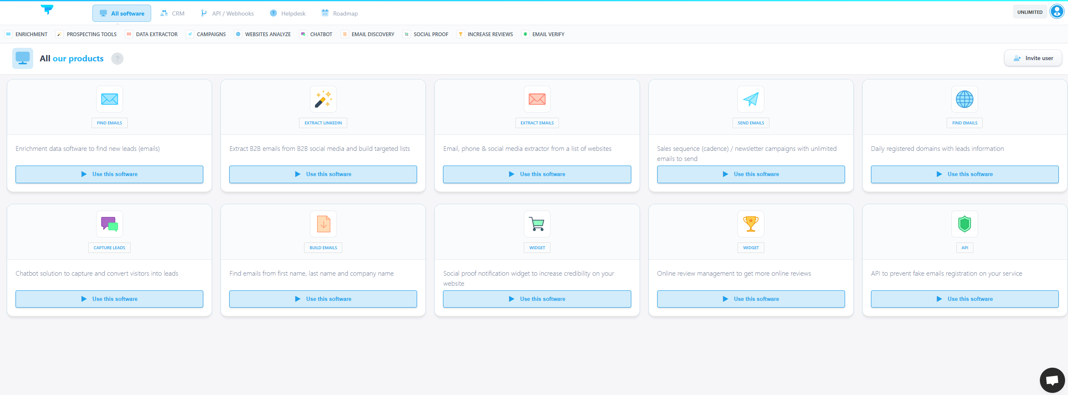This screenshot has width=1068, height=395.
Task: Click the blue funnel logo at top left
Action: click(47, 10)
